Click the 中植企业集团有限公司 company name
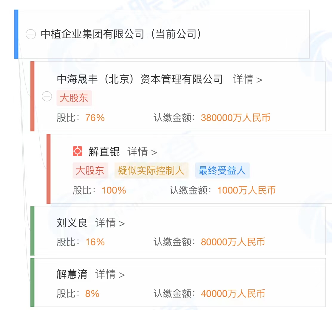The width and height of the screenshot is (332, 310). [92, 34]
